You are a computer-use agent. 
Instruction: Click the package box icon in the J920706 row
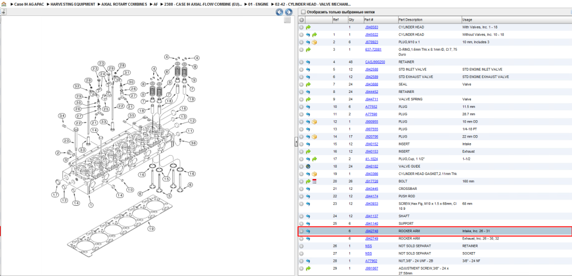click(315, 137)
